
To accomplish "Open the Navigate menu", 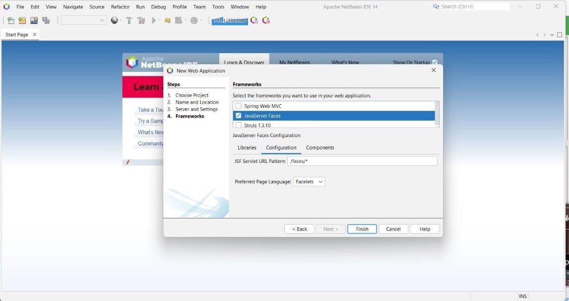I will click(72, 6).
